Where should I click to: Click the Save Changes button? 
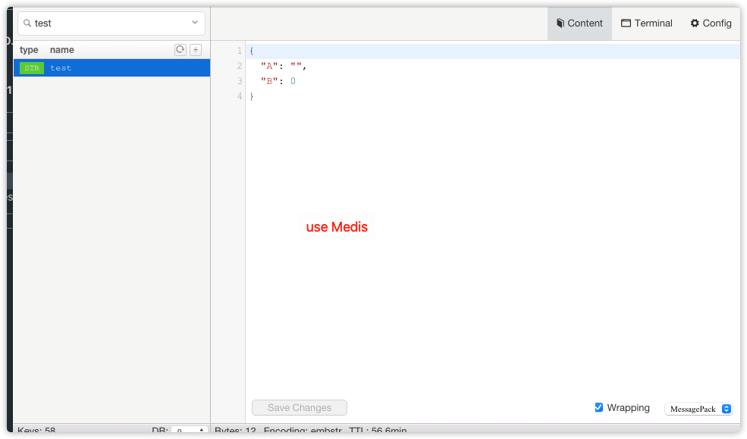[299, 407]
